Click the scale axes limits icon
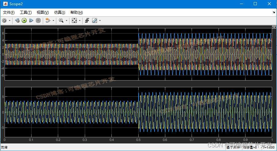 [74, 20]
